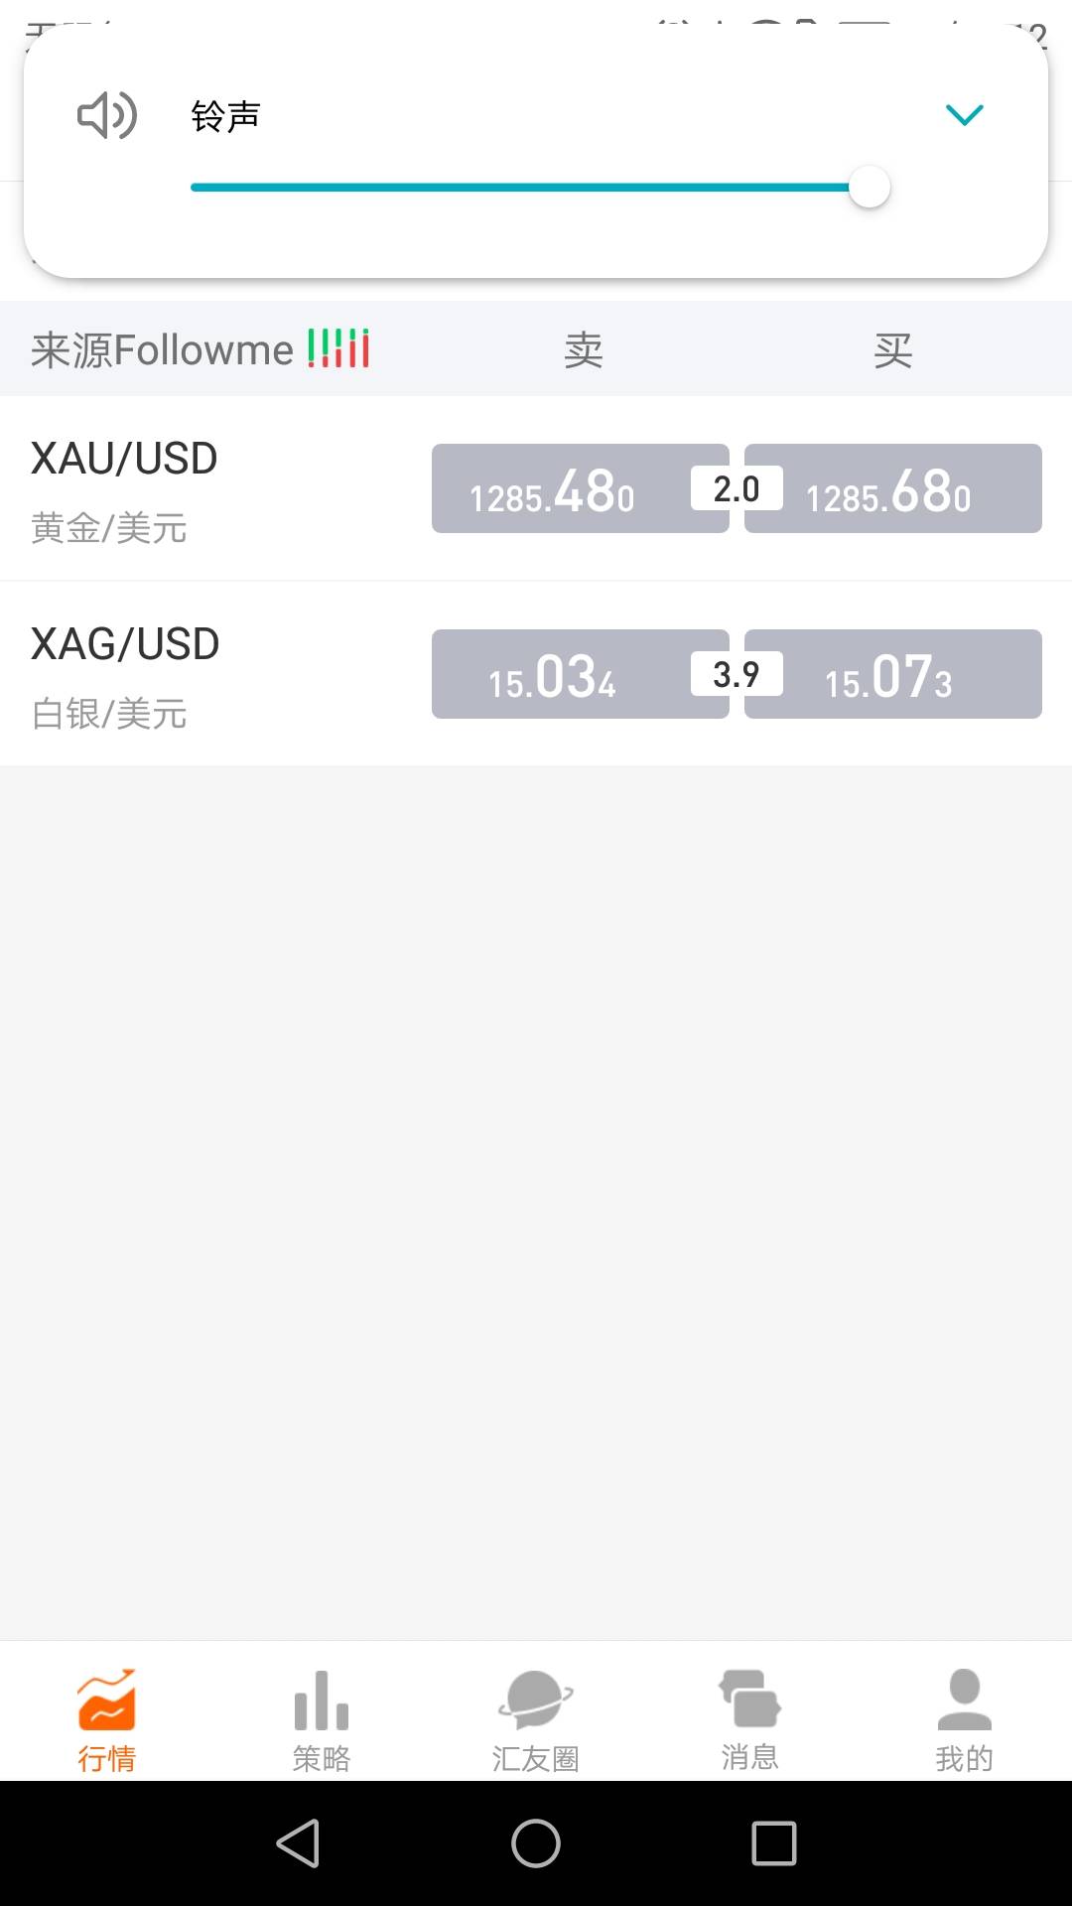Tap XAG/USD buy price 15.073
The height and width of the screenshot is (1906, 1072).
[x=893, y=674]
